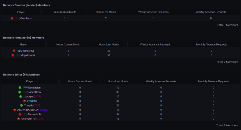Sort Leader table by Hours Current Month

tap(64, 12)
